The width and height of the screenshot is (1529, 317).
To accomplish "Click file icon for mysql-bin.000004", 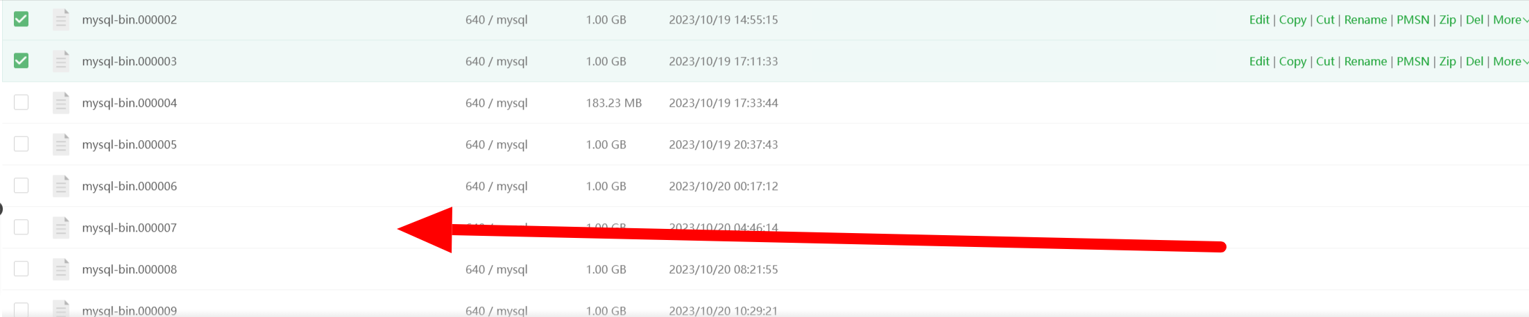I will 61,103.
